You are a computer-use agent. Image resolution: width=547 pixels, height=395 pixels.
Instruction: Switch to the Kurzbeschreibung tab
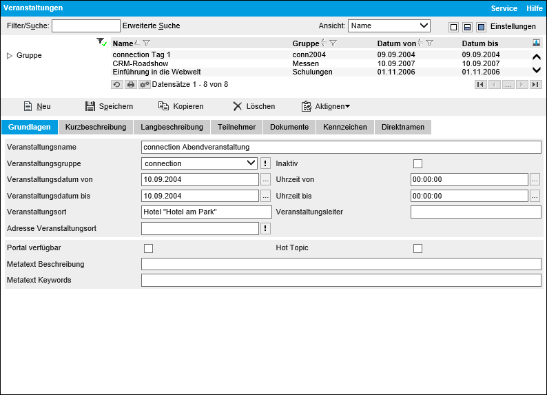pyautogui.click(x=96, y=127)
